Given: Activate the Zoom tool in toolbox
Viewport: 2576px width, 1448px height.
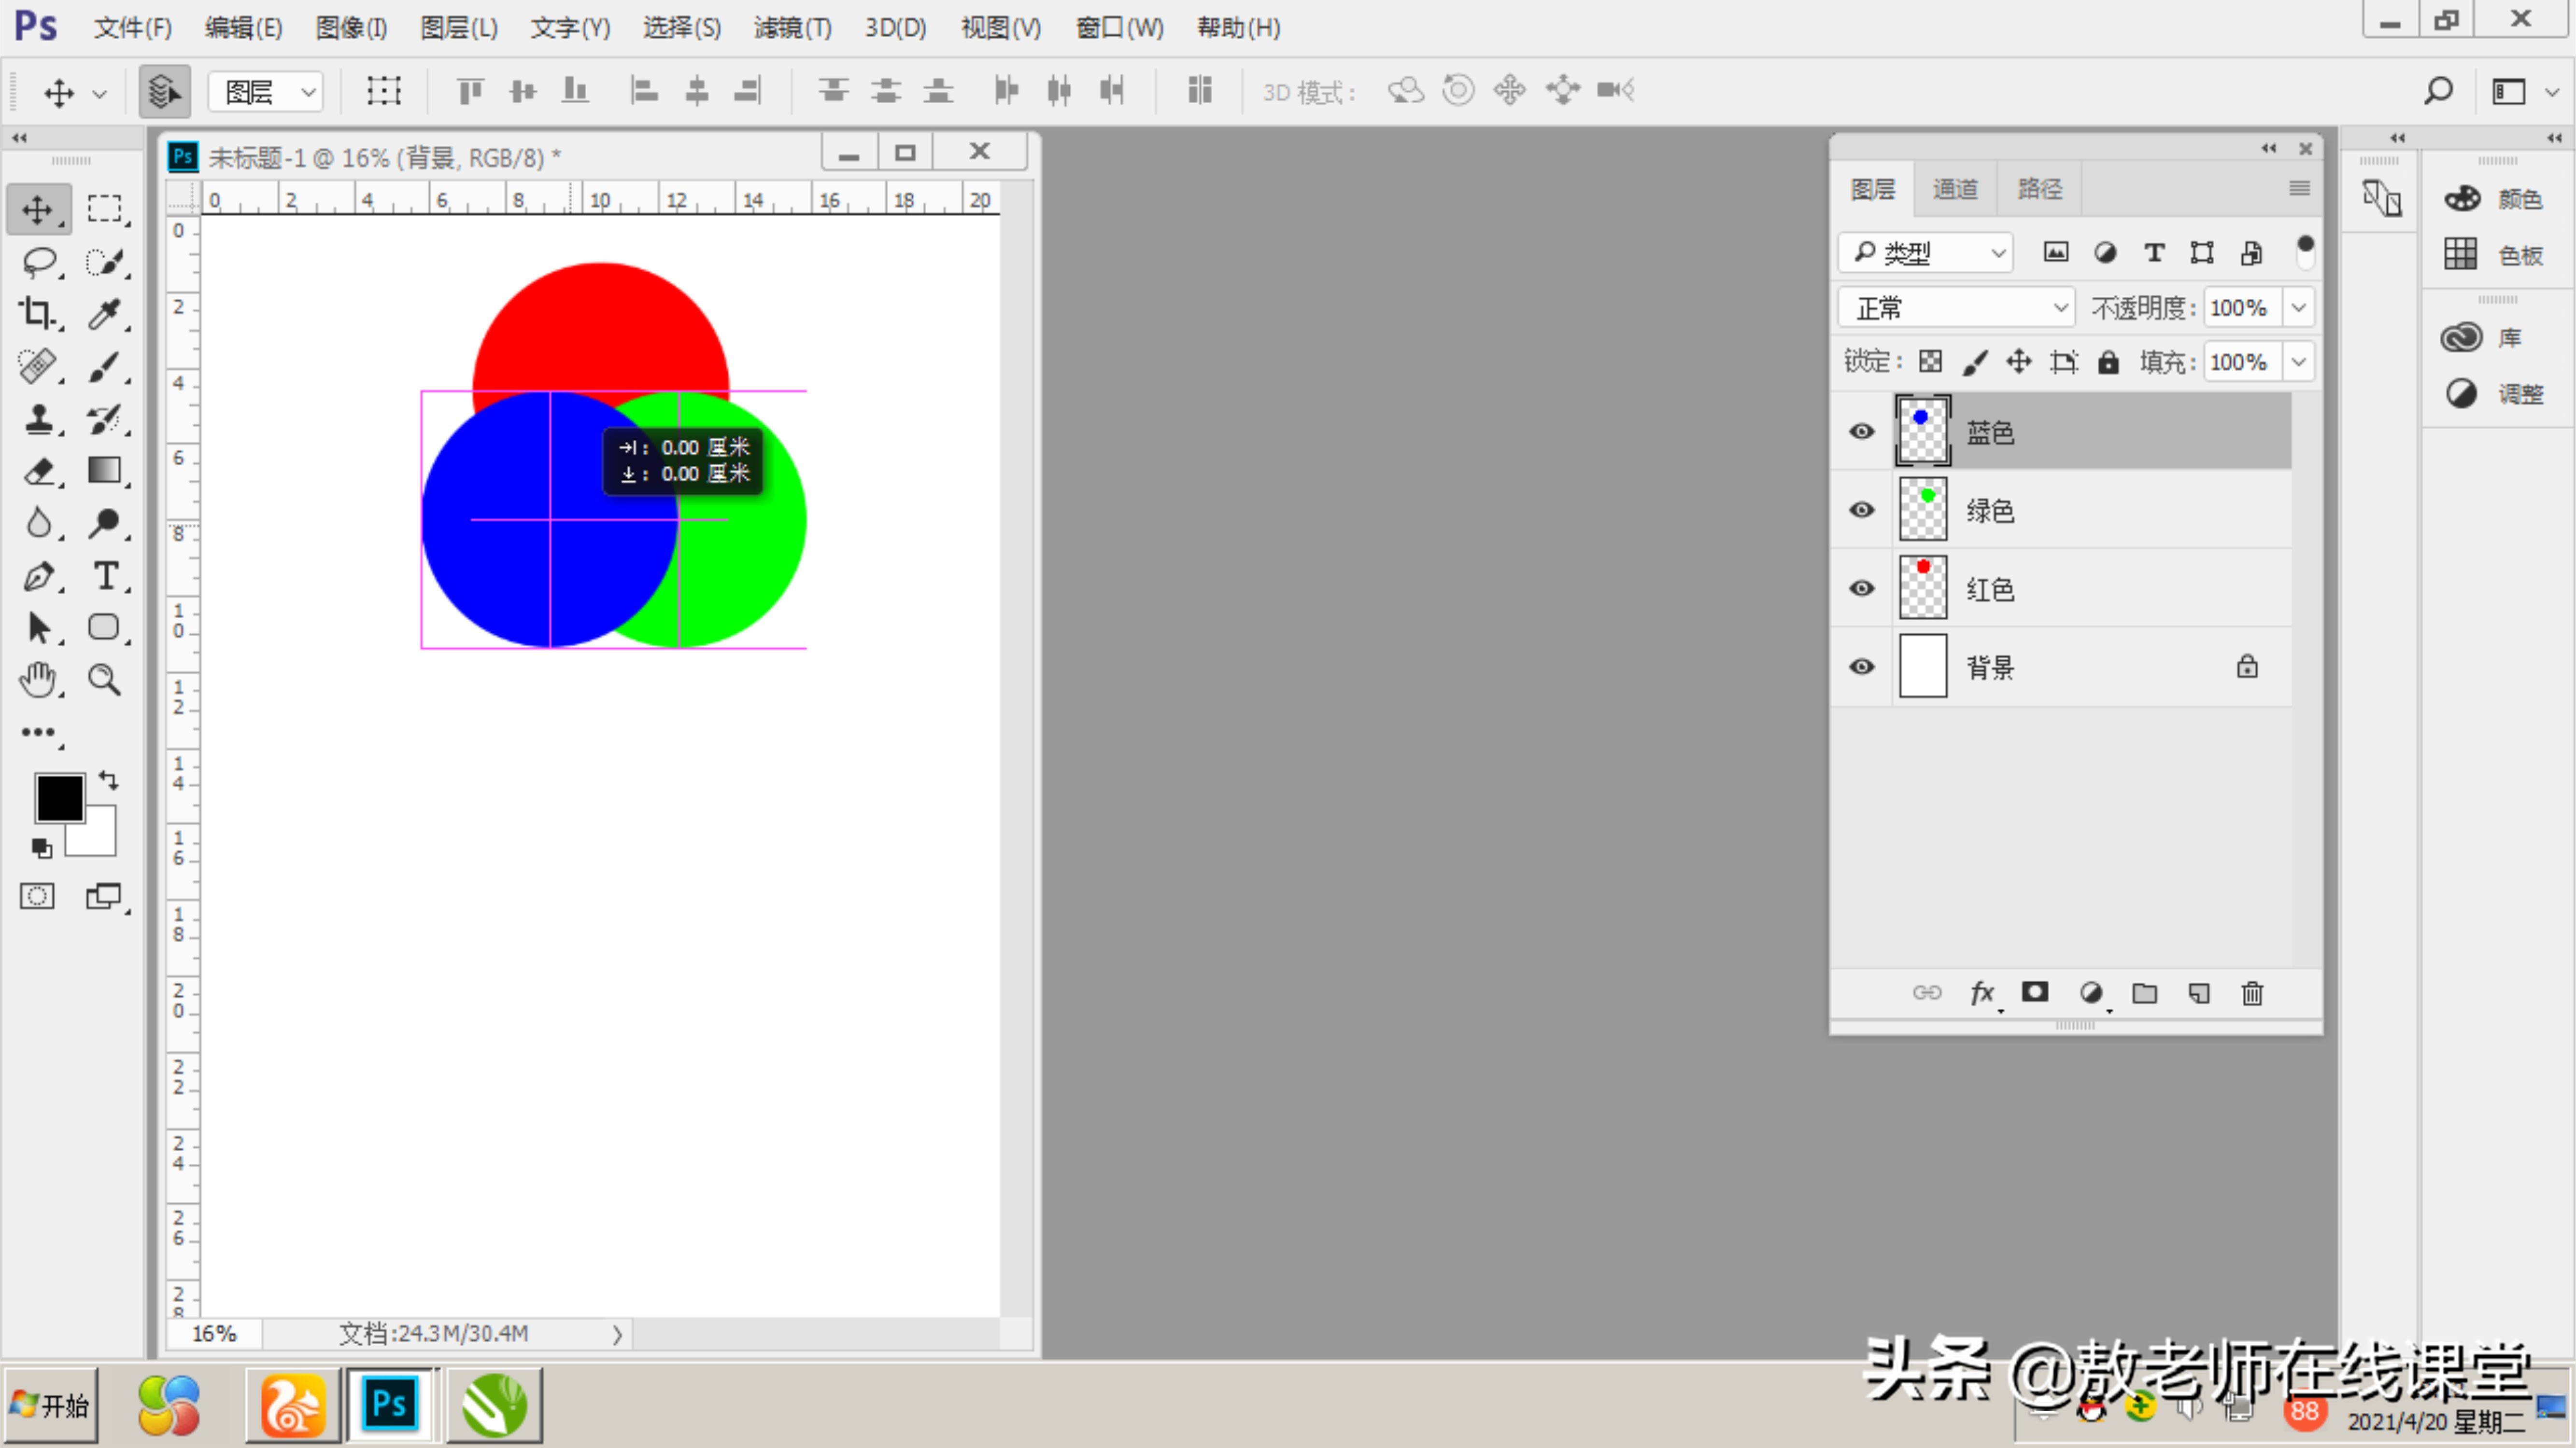Looking at the screenshot, I should coord(105,681).
